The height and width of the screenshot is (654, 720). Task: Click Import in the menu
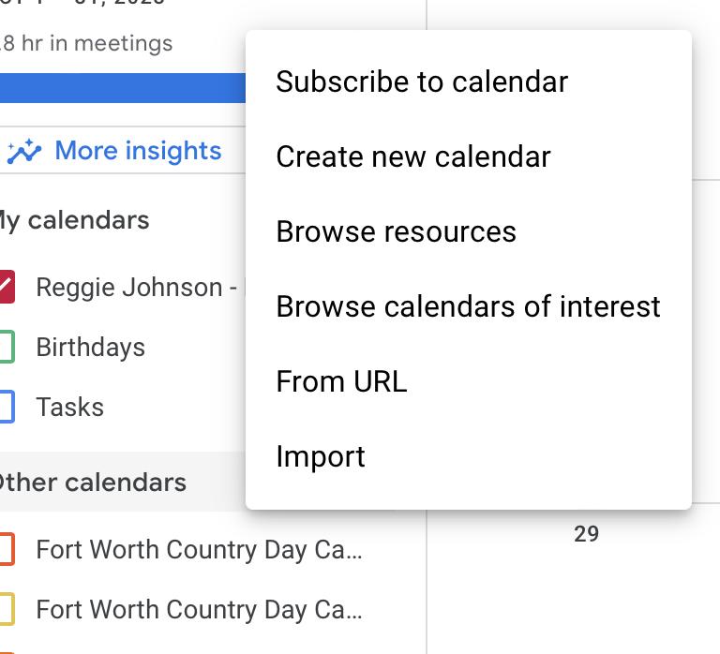321,456
